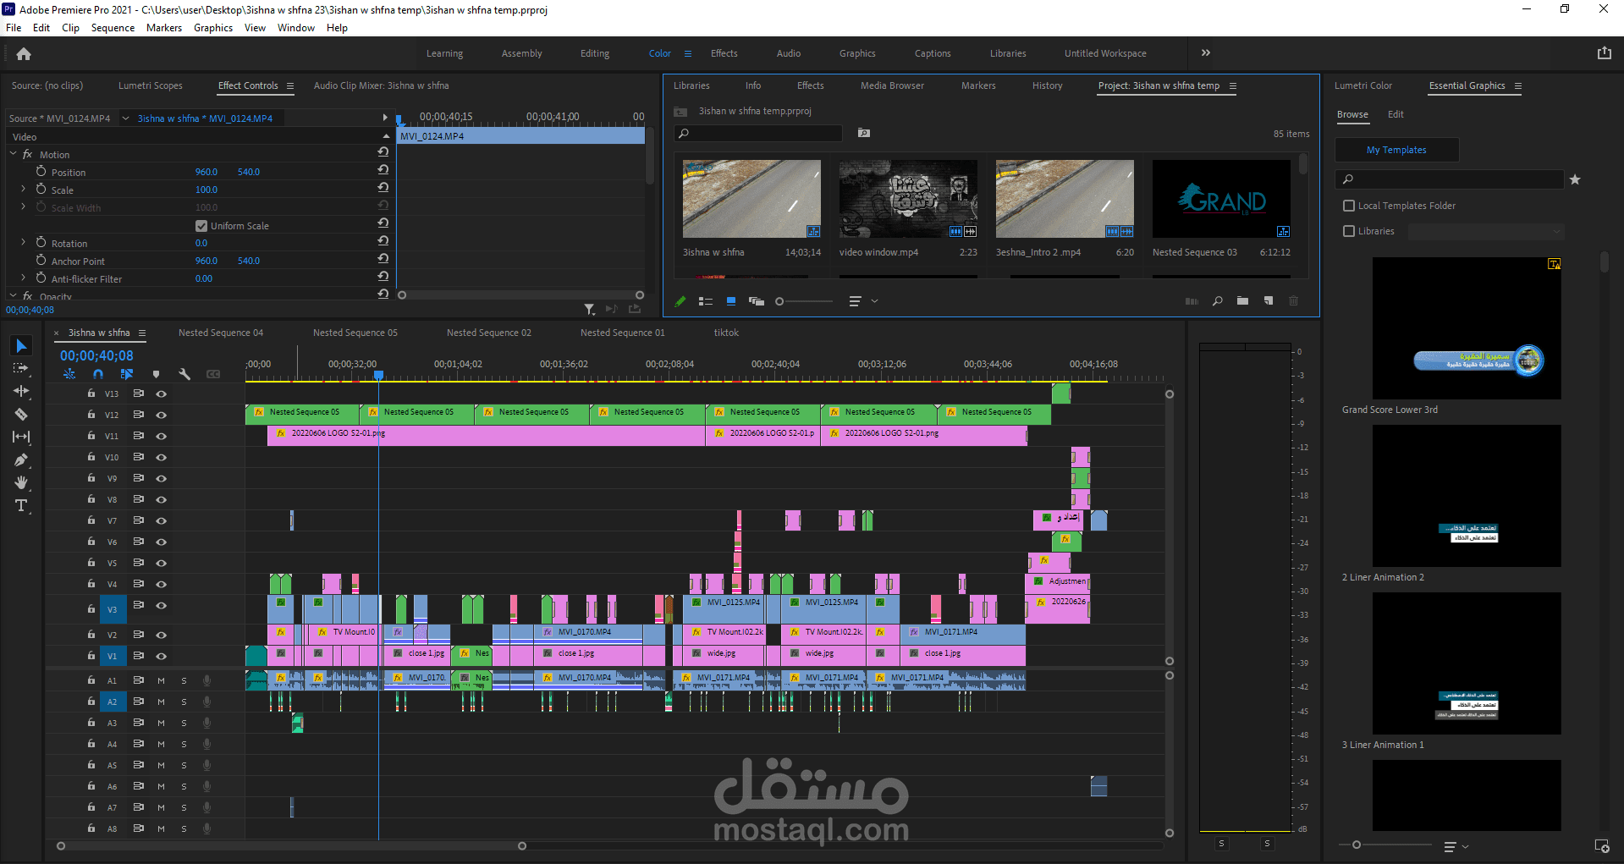Open Quick Export share icon
This screenshot has height=864, width=1624.
(1604, 53)
